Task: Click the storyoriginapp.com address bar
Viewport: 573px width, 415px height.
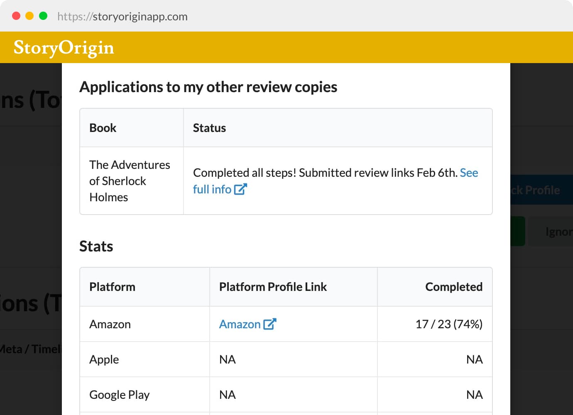Action: click(122, 17)
